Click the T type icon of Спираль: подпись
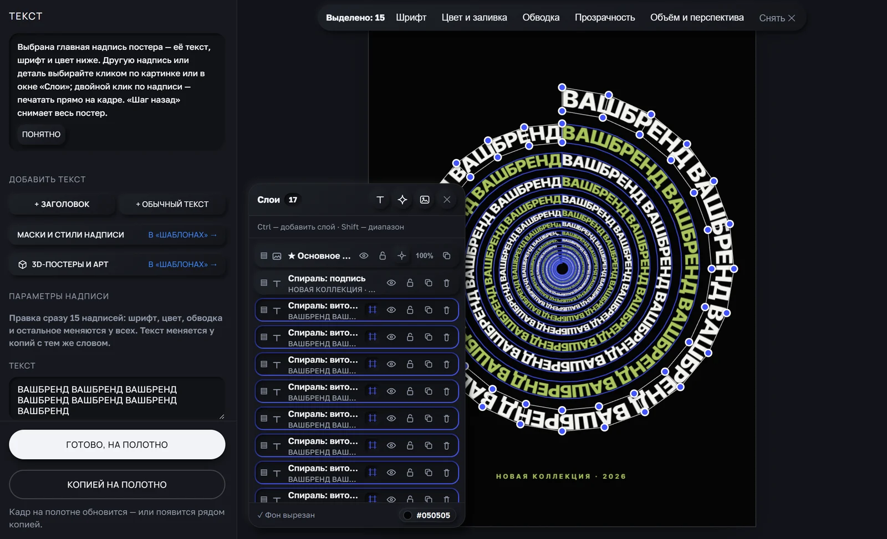 [x=277, y=283]
